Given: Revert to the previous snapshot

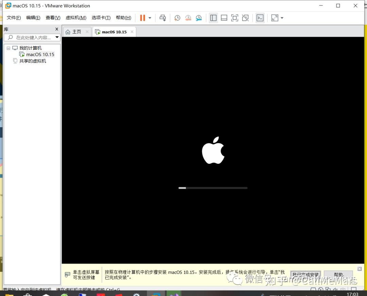Looking at the screenshot, I should (188, 18).
